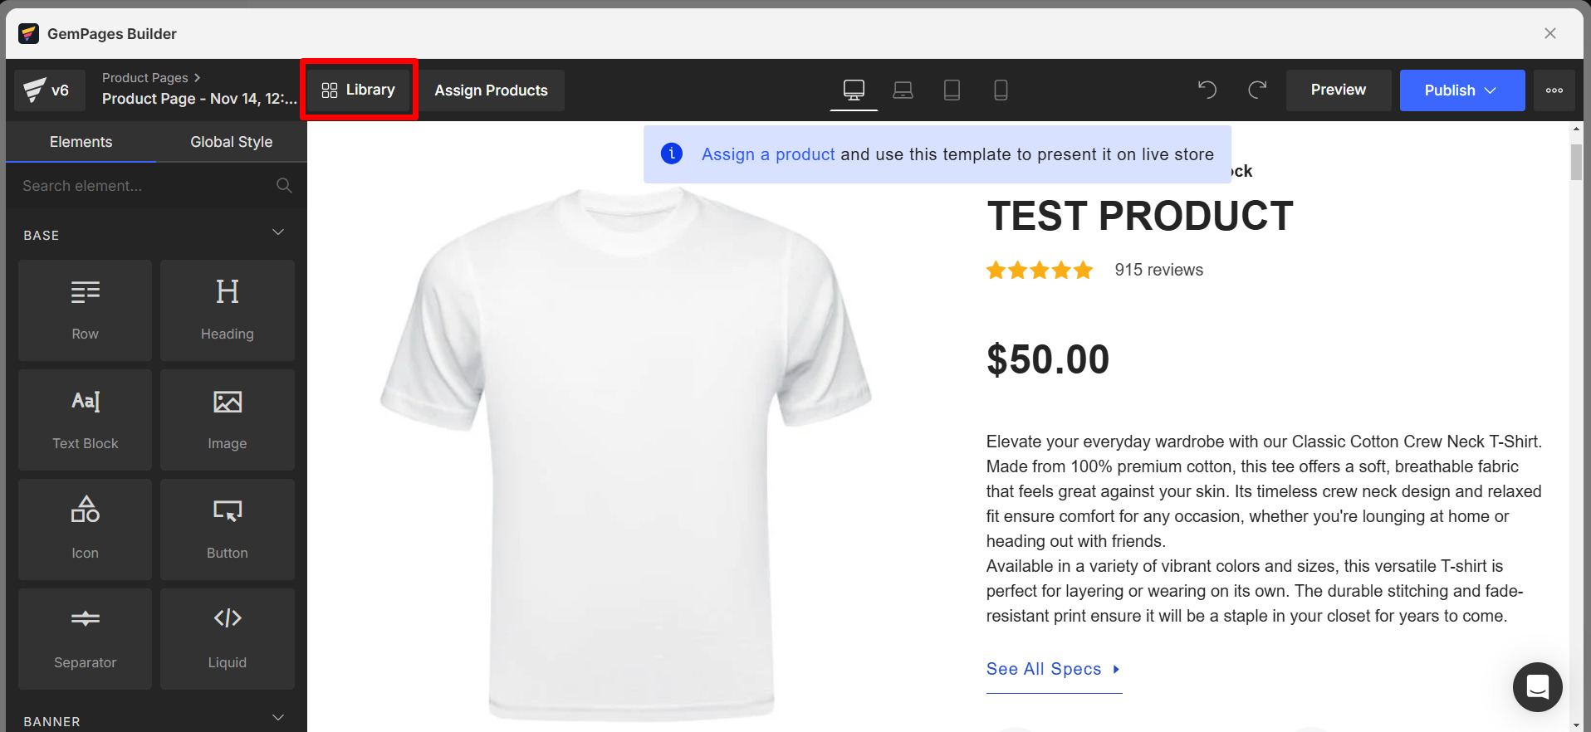This screenshot has width=1591, height=732.
Task: Follow the 'Assign a product' link
Action: pyautogui.click(x=767, y=154)
